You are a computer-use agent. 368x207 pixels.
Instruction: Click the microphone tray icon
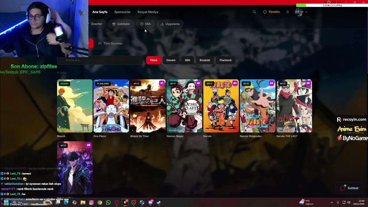pos(338,202)
